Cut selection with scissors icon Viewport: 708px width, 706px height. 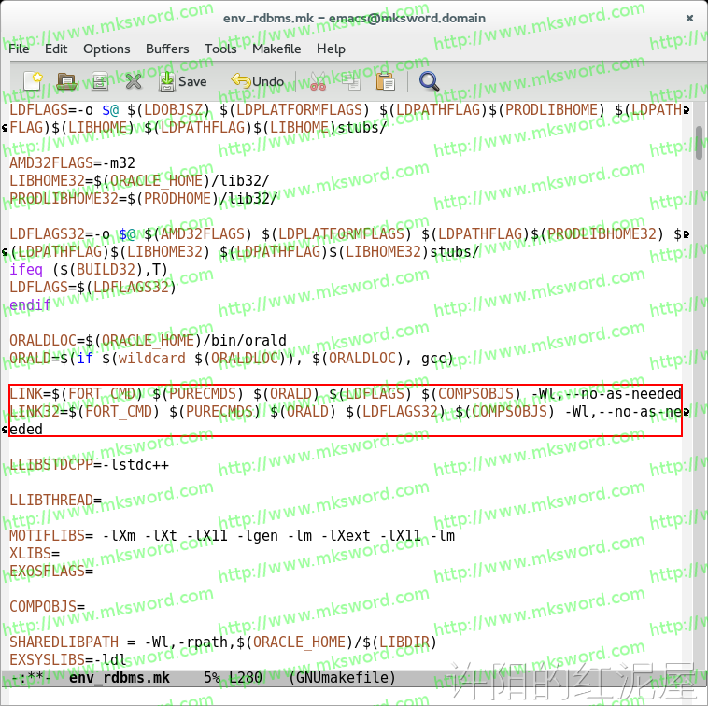tap(319, 81)
